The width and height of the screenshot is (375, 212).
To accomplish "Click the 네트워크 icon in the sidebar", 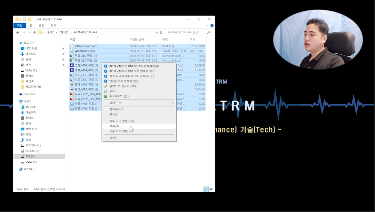I will [x=21, y=169].
